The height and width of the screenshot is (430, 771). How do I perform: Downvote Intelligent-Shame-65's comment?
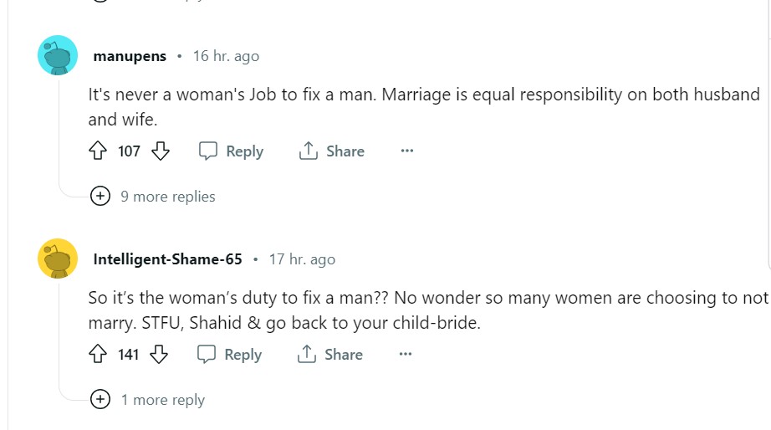(x=159, y=355)
